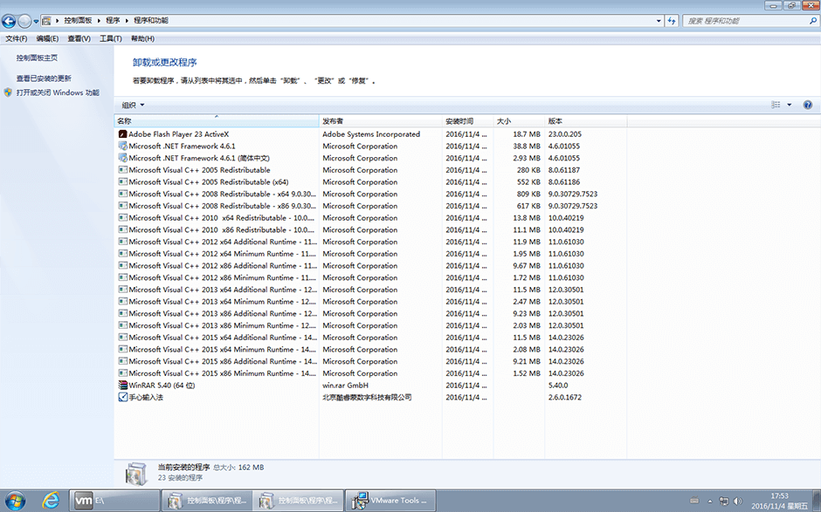Click Adobe Systems Incorporated publisher cell
The height and width of the screenshot is (512, 821).
click(x=371, y=134)
